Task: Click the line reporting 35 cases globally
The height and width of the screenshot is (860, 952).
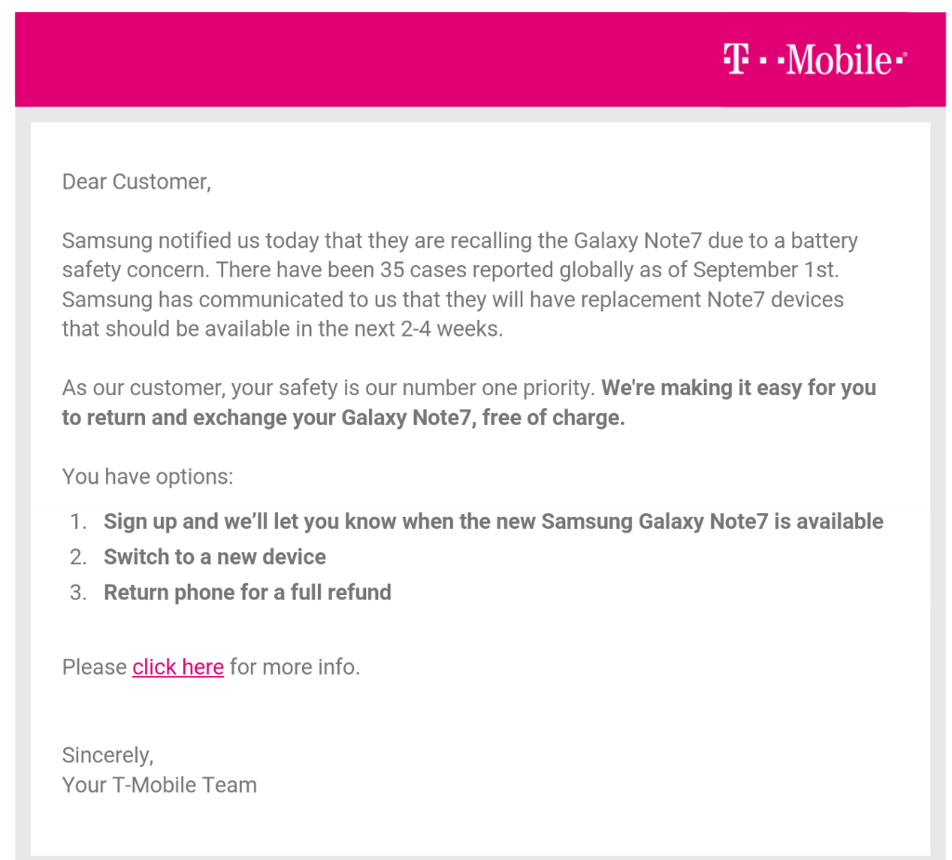Action: coord(450,270)
